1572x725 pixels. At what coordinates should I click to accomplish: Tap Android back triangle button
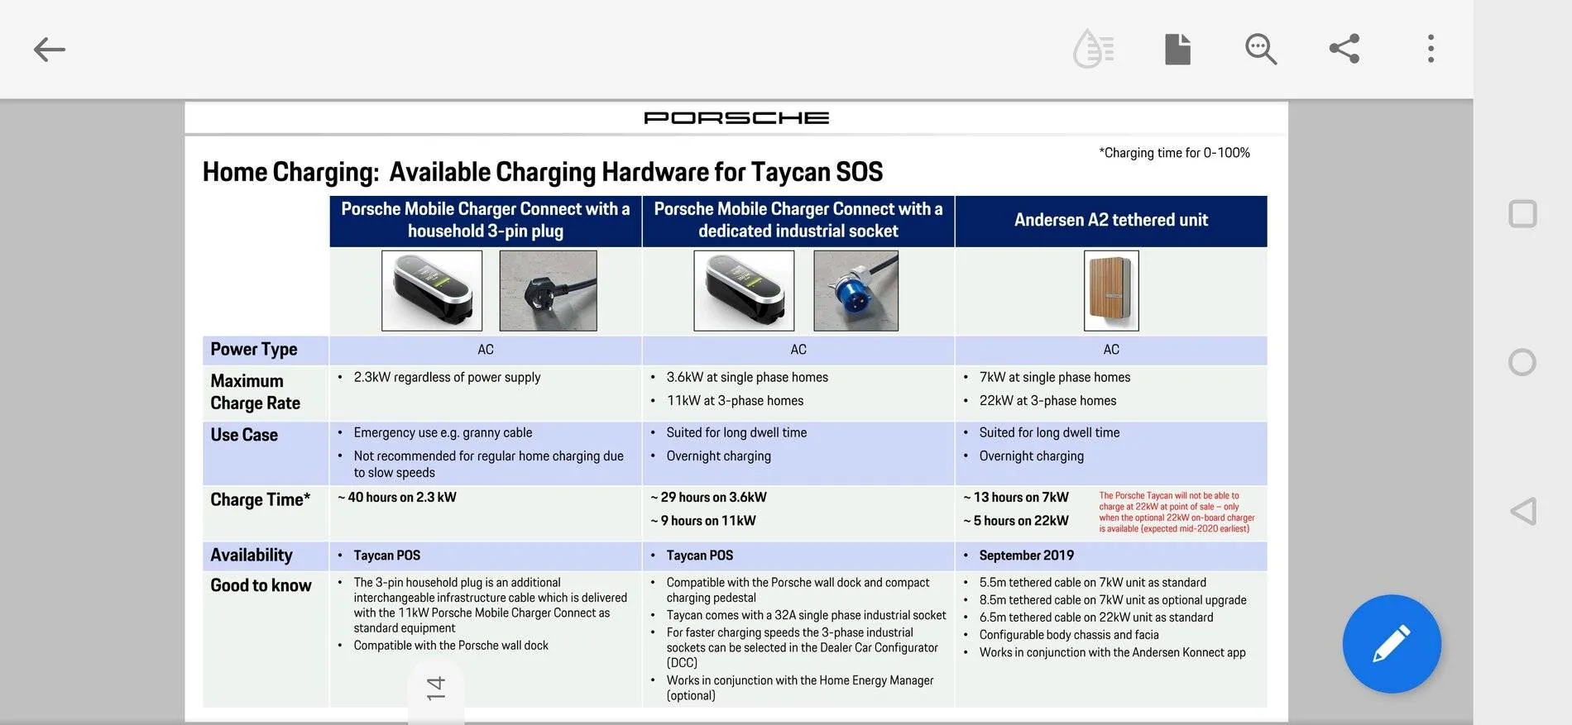click(1523, 511)
